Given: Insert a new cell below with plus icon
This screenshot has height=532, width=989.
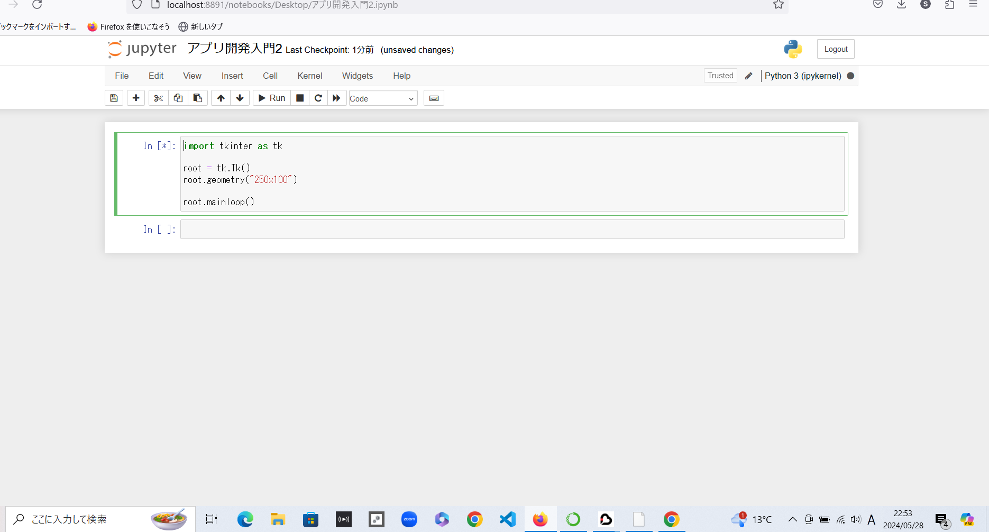Looking at the screenshot, I should pyautogui.click(x=136, y=98).
